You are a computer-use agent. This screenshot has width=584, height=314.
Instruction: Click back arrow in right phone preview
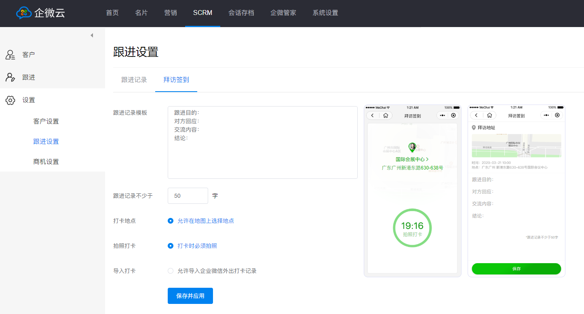click(x=476, y=115)
